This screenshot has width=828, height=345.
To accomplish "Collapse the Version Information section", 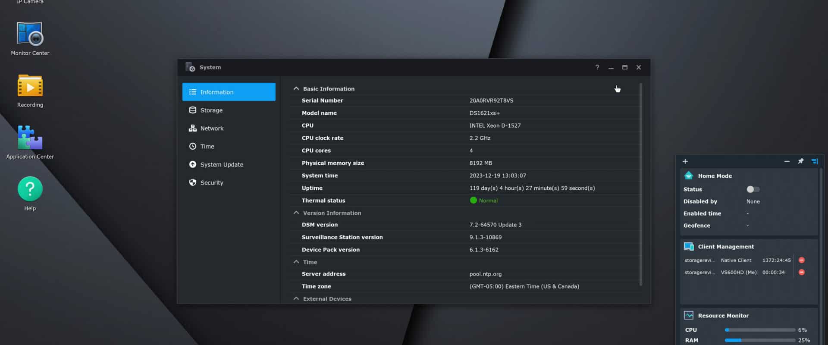I will (x=296, y=213).
